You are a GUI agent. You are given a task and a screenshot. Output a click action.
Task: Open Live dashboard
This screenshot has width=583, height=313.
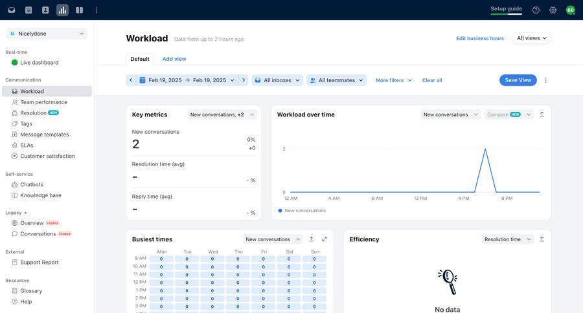(39, 62)
